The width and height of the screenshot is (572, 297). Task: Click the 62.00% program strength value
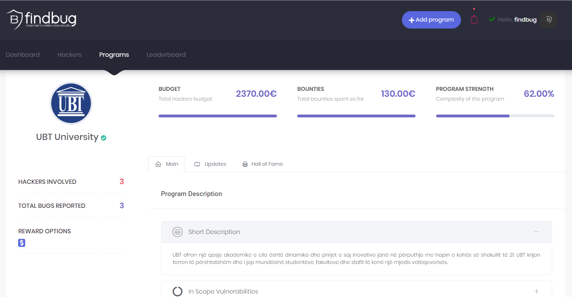click(539, 94)
